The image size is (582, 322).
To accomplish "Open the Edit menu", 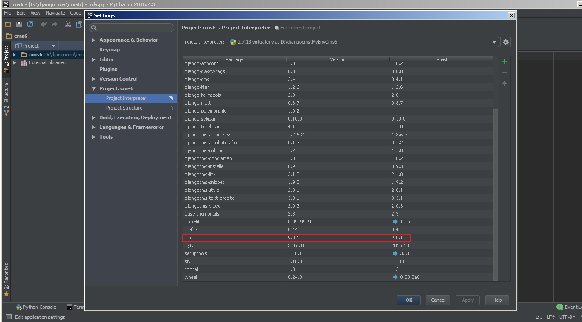I will point(21,13).
